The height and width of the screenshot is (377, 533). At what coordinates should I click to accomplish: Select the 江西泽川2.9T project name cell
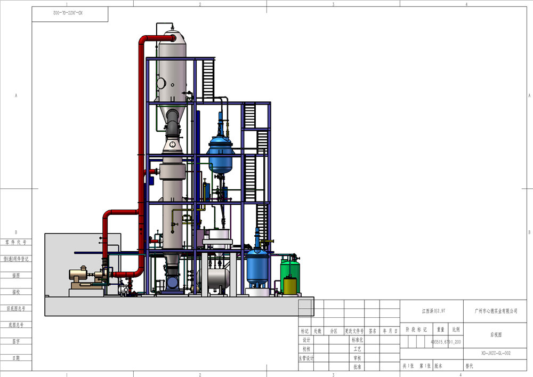point(433,310)
